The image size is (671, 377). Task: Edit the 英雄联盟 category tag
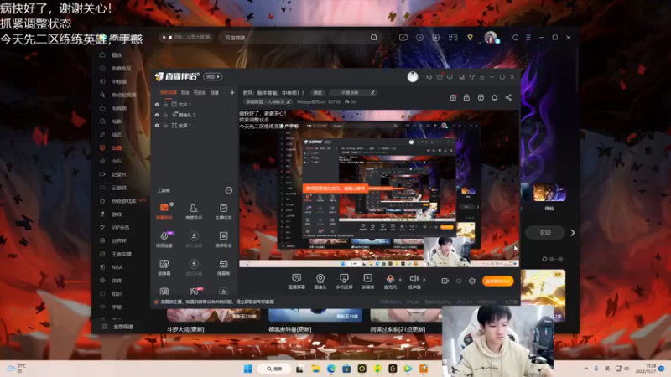268,101
